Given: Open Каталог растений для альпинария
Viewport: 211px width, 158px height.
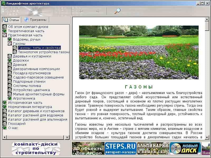Looking at the screenshot, I should [x=38, y=120].
